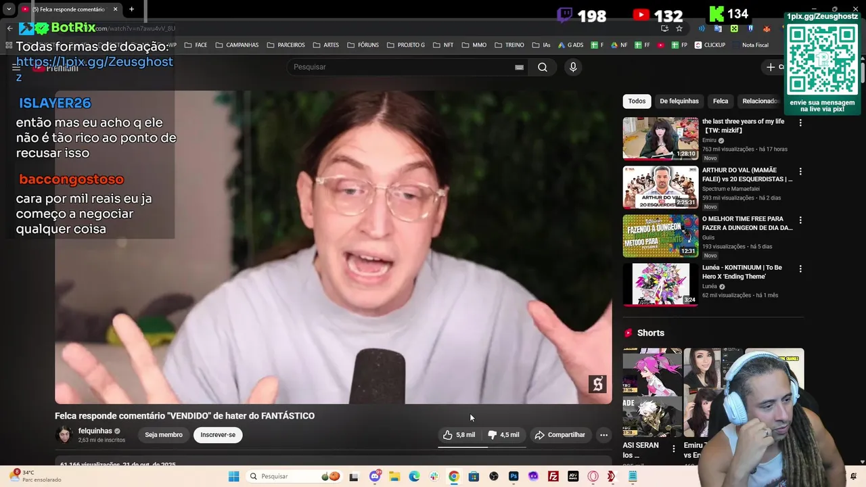The image size is (866, 487).
Task: Open the Nota Fiscal bookmark
Action: coord(750,45)
